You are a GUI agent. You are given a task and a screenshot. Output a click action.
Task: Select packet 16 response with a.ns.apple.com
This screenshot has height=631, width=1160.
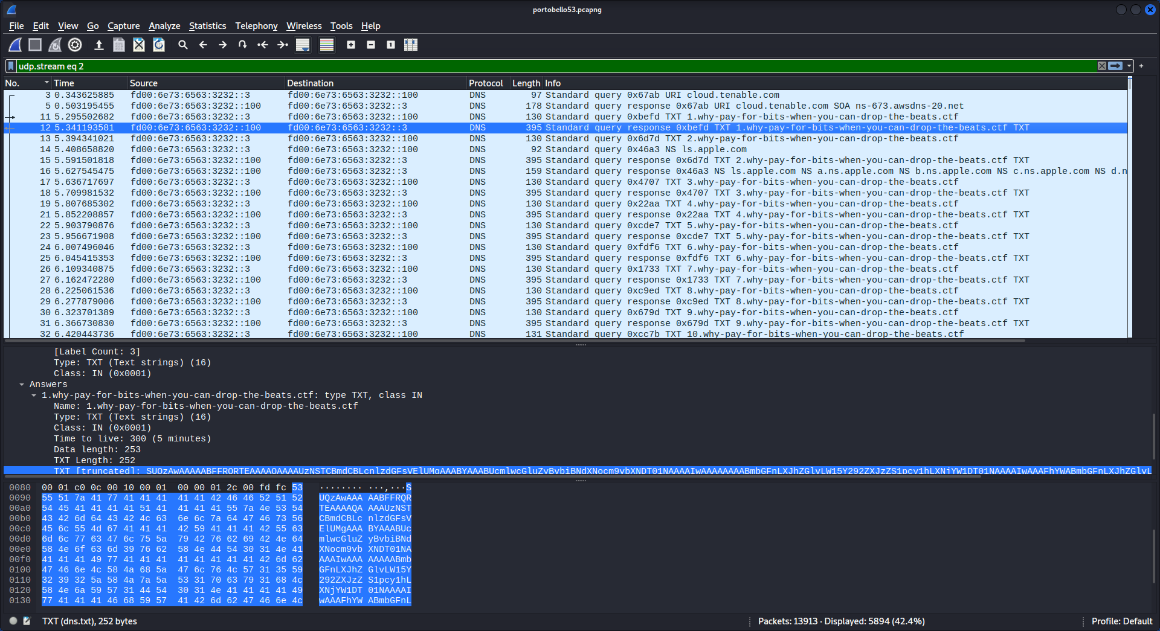click(x=565, y=171)
